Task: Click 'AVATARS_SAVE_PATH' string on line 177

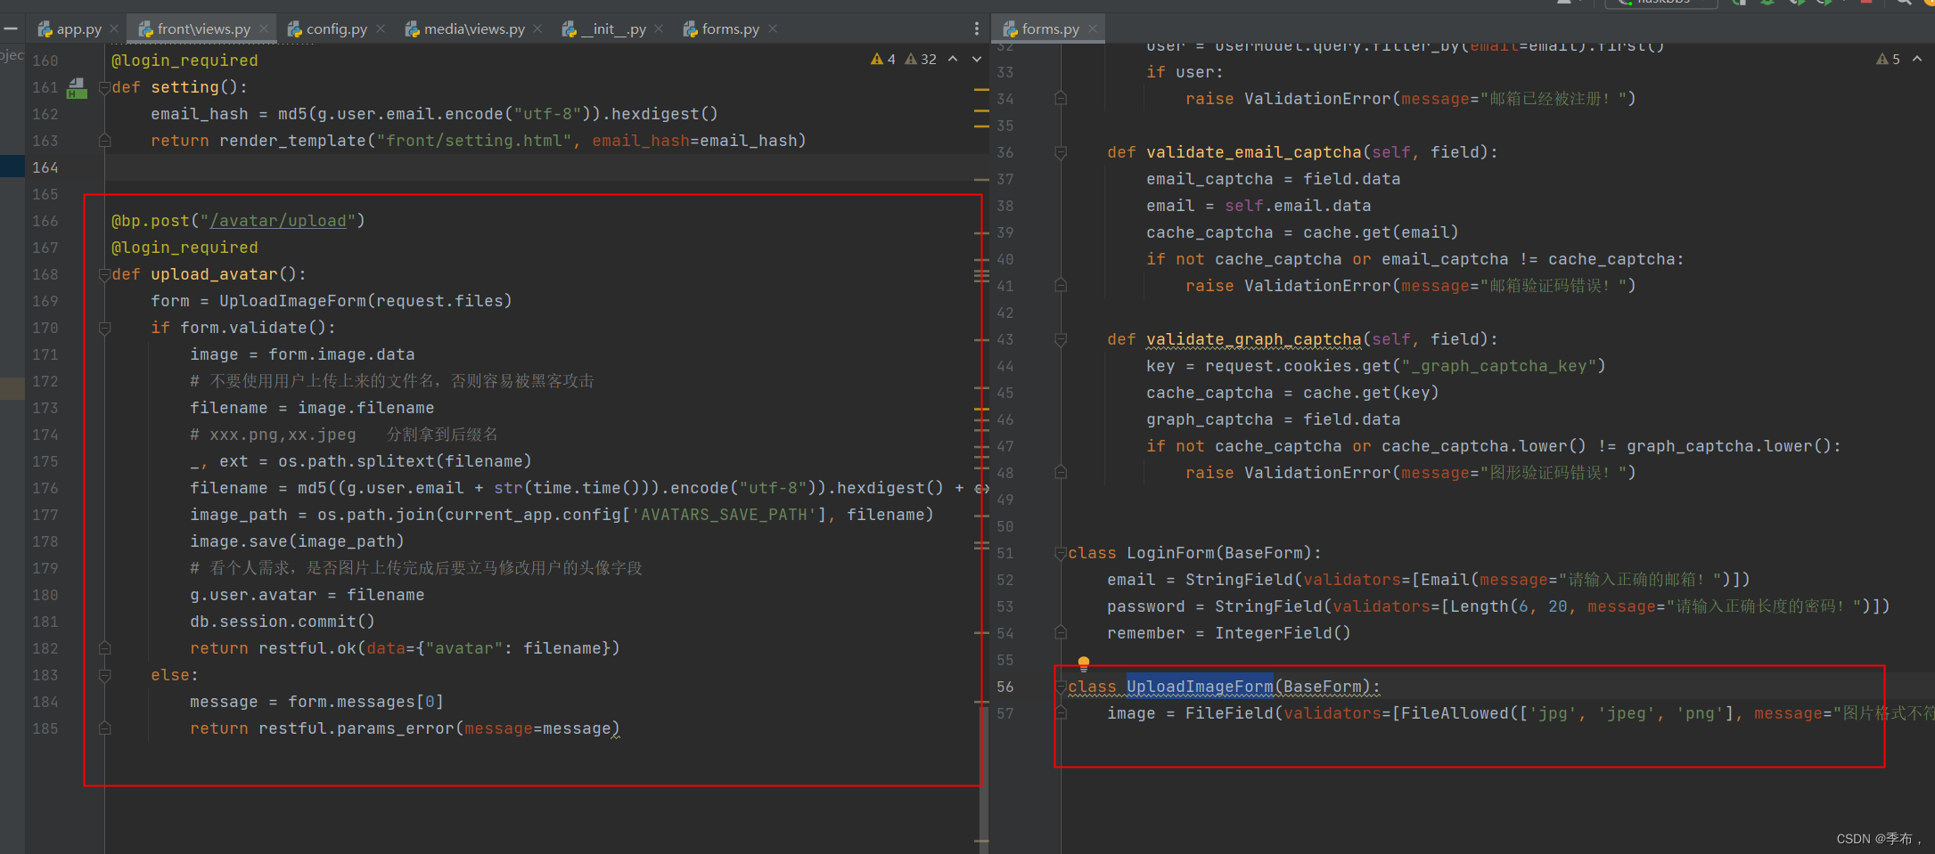Action: (x=724, y=515)
